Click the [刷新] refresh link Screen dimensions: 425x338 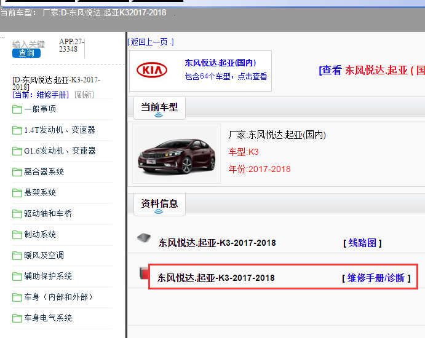pyautogui.click(x=84, y=95)
